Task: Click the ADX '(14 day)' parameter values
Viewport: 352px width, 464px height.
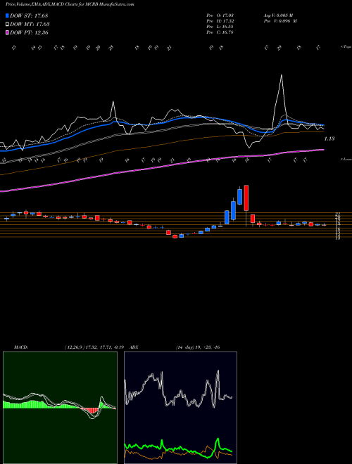Action: click(x=198, y=347)
